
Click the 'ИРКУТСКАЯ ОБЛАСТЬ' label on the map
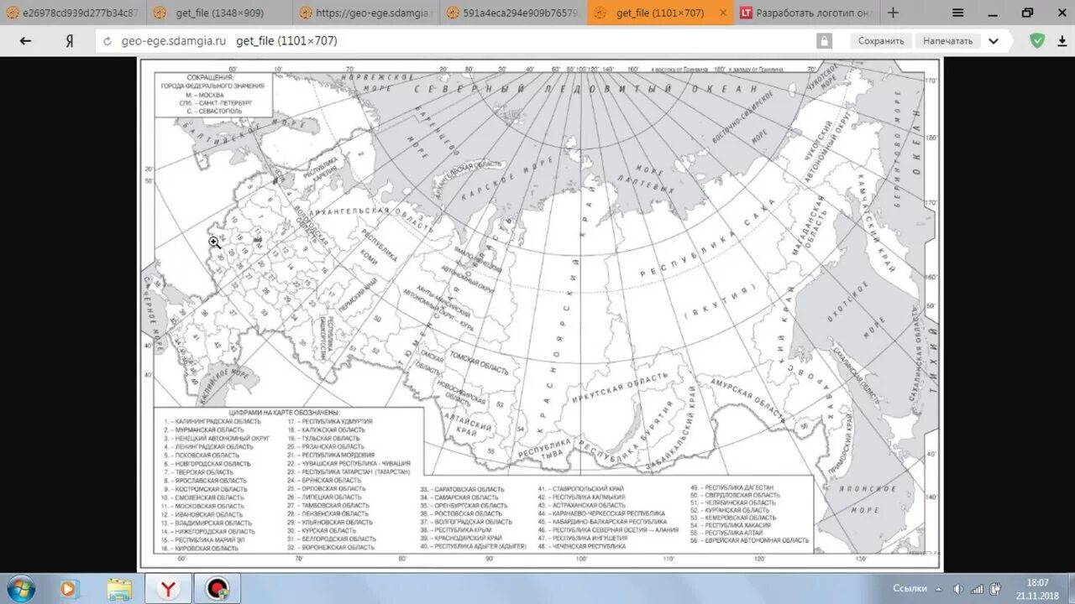click(x=620, y=387)
